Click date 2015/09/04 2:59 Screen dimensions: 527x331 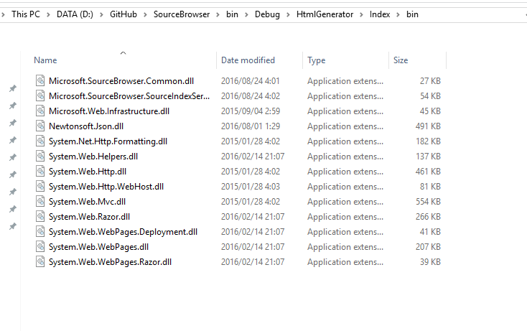click(x=251, y=111)
